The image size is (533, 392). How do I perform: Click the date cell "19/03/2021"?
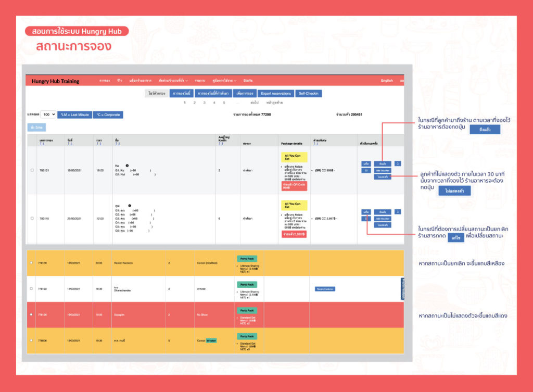(74, 170)
